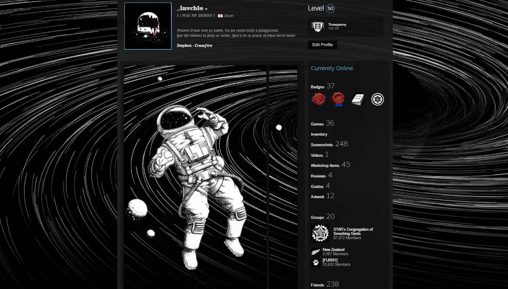The height and width of the screenshot is (289, 508).
Task: Open Workshop Items 45 link
Action: (x=330, y=164)
